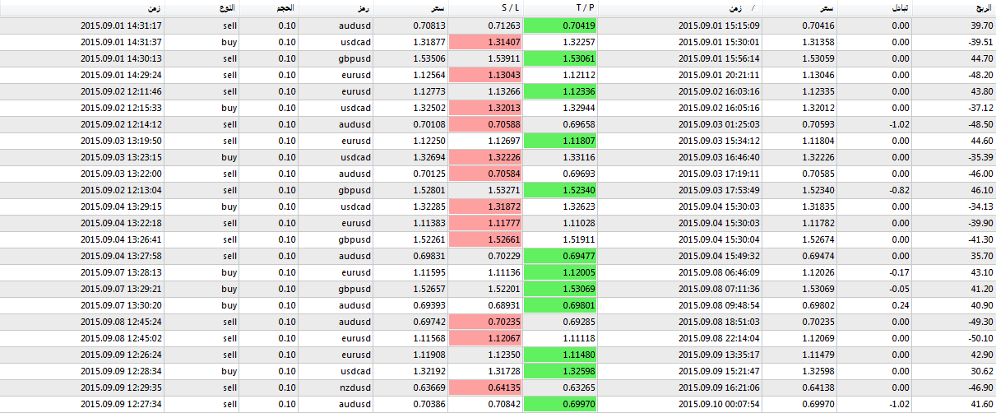Click close price 0.70416
Viewport: 996px width, 413px height.
click(x=818, y=26)
